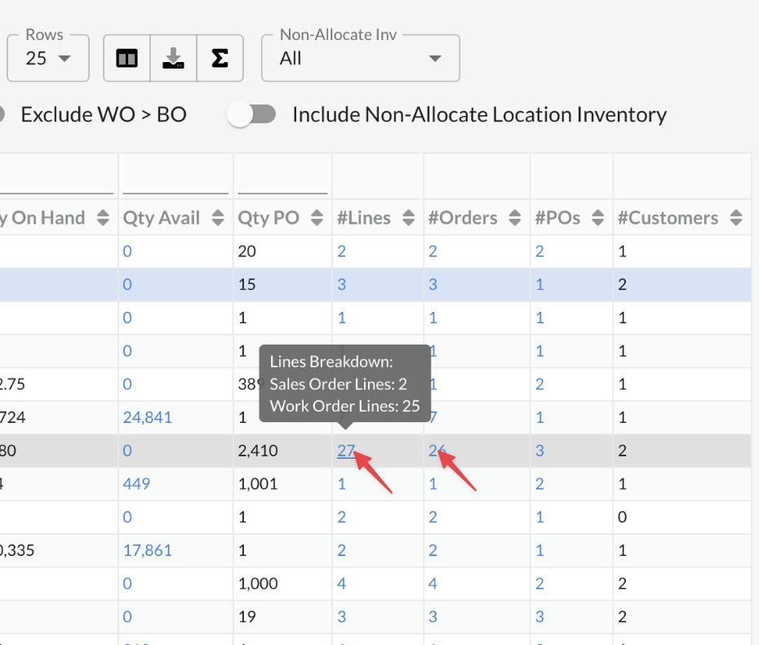Click the sigma totals icon
This screenshot has height=645, width=759.
pos(220,58)
